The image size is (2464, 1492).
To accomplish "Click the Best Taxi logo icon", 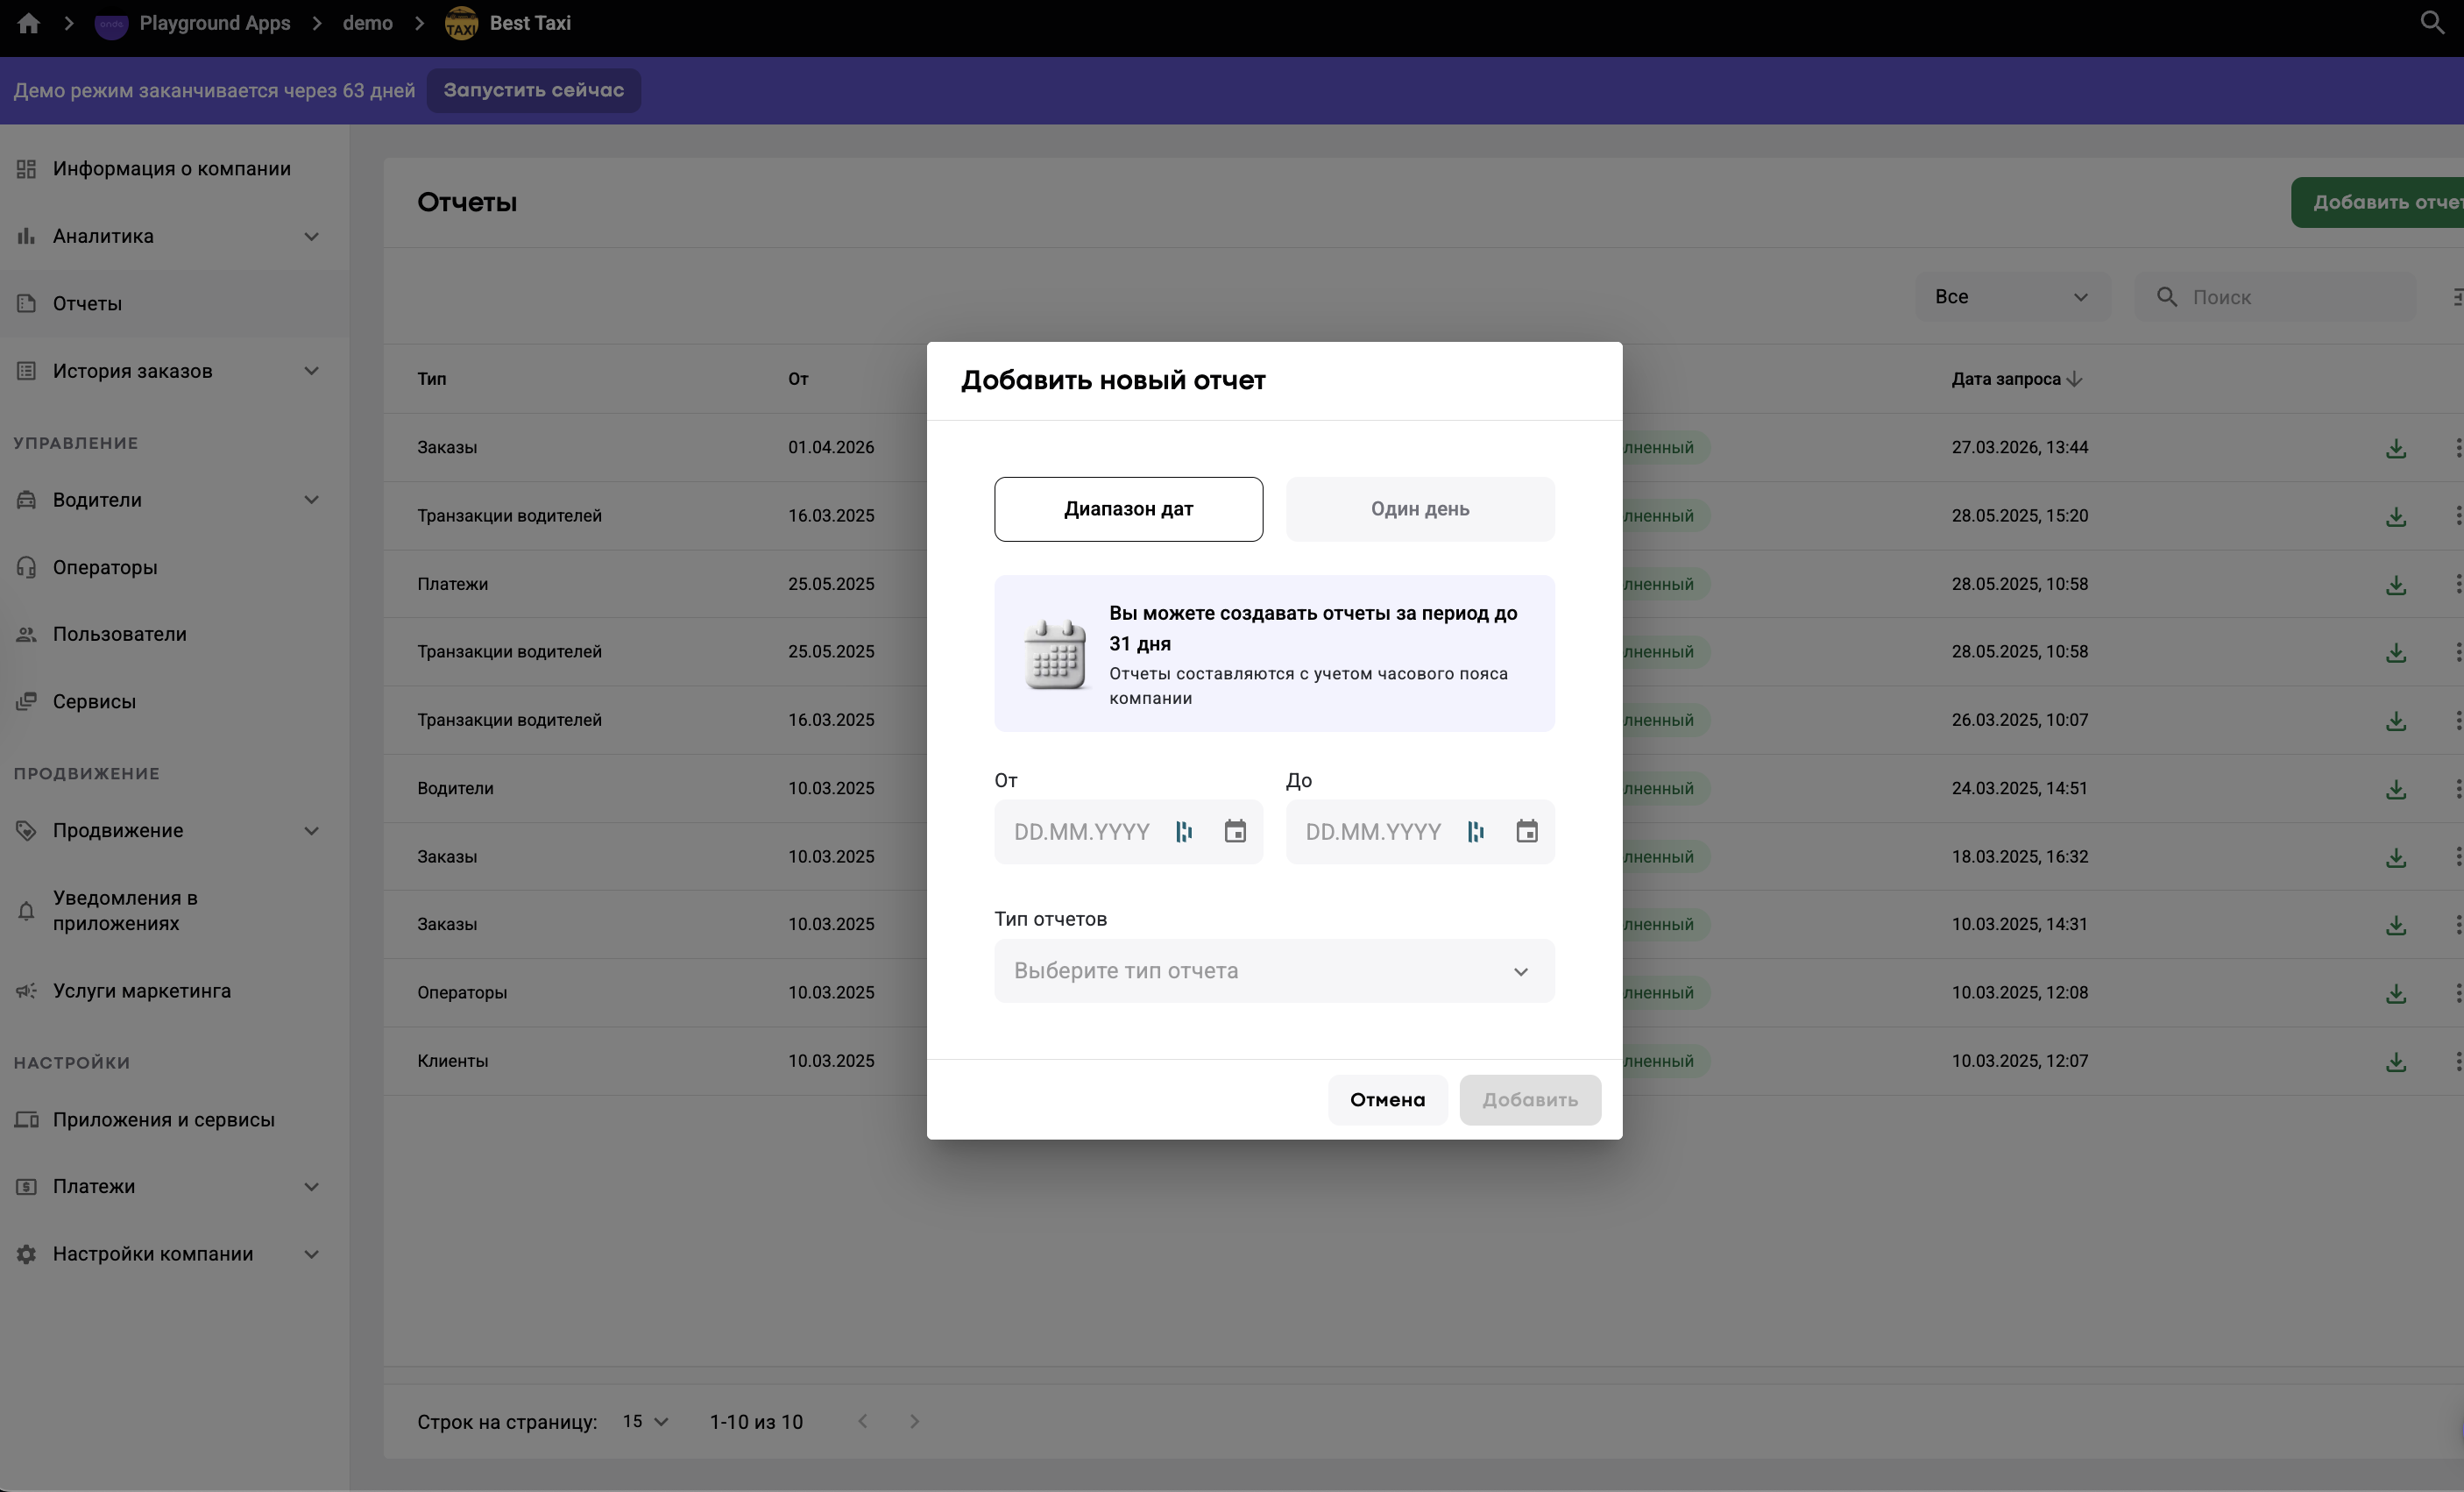I will click(461, 23).
